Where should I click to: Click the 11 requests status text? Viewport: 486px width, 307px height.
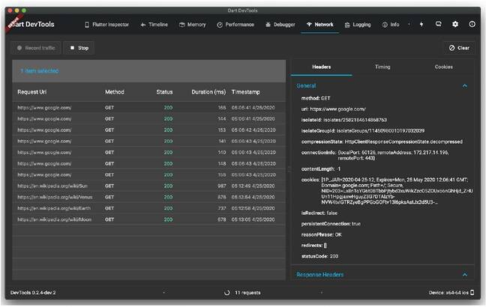[247, 293]
